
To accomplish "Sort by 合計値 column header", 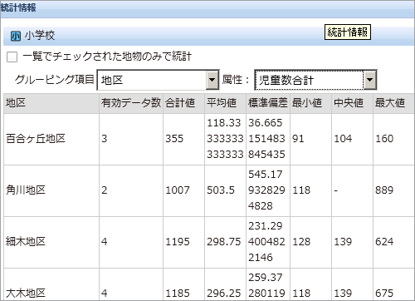I will (184, 103).
